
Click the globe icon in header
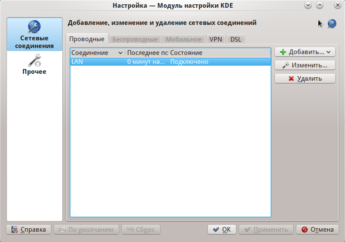click(x=332, y=24)
